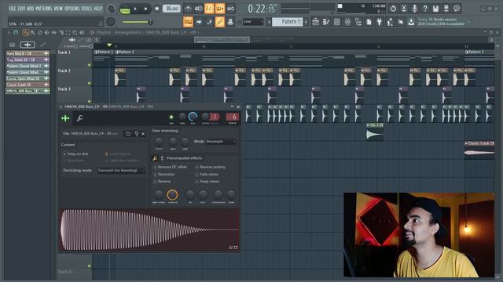Toggle the blend recording icon
The image size is (503, 282).
click(x=220, y=9)
